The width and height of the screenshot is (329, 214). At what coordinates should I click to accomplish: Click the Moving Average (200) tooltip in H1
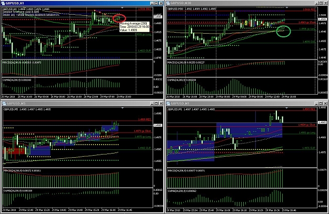click(x=134, y=27)
